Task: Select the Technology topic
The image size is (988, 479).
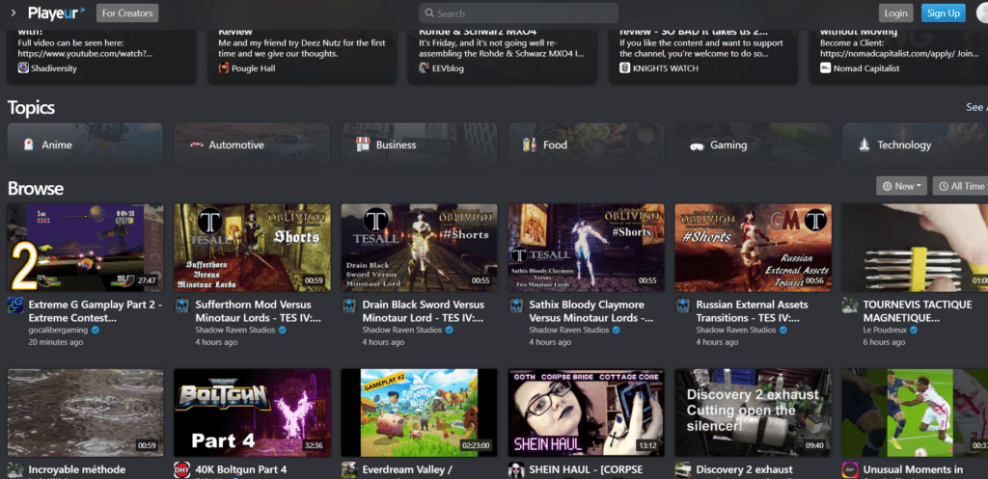Action: pyautogui.click(x=916, y=145)
